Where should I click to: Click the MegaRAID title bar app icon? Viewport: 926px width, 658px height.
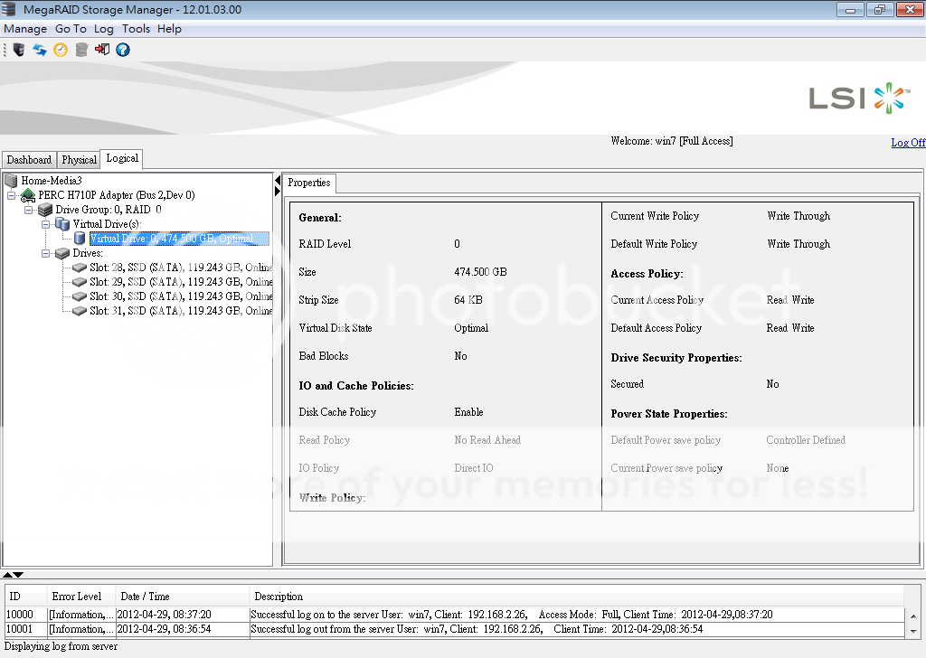9,9
